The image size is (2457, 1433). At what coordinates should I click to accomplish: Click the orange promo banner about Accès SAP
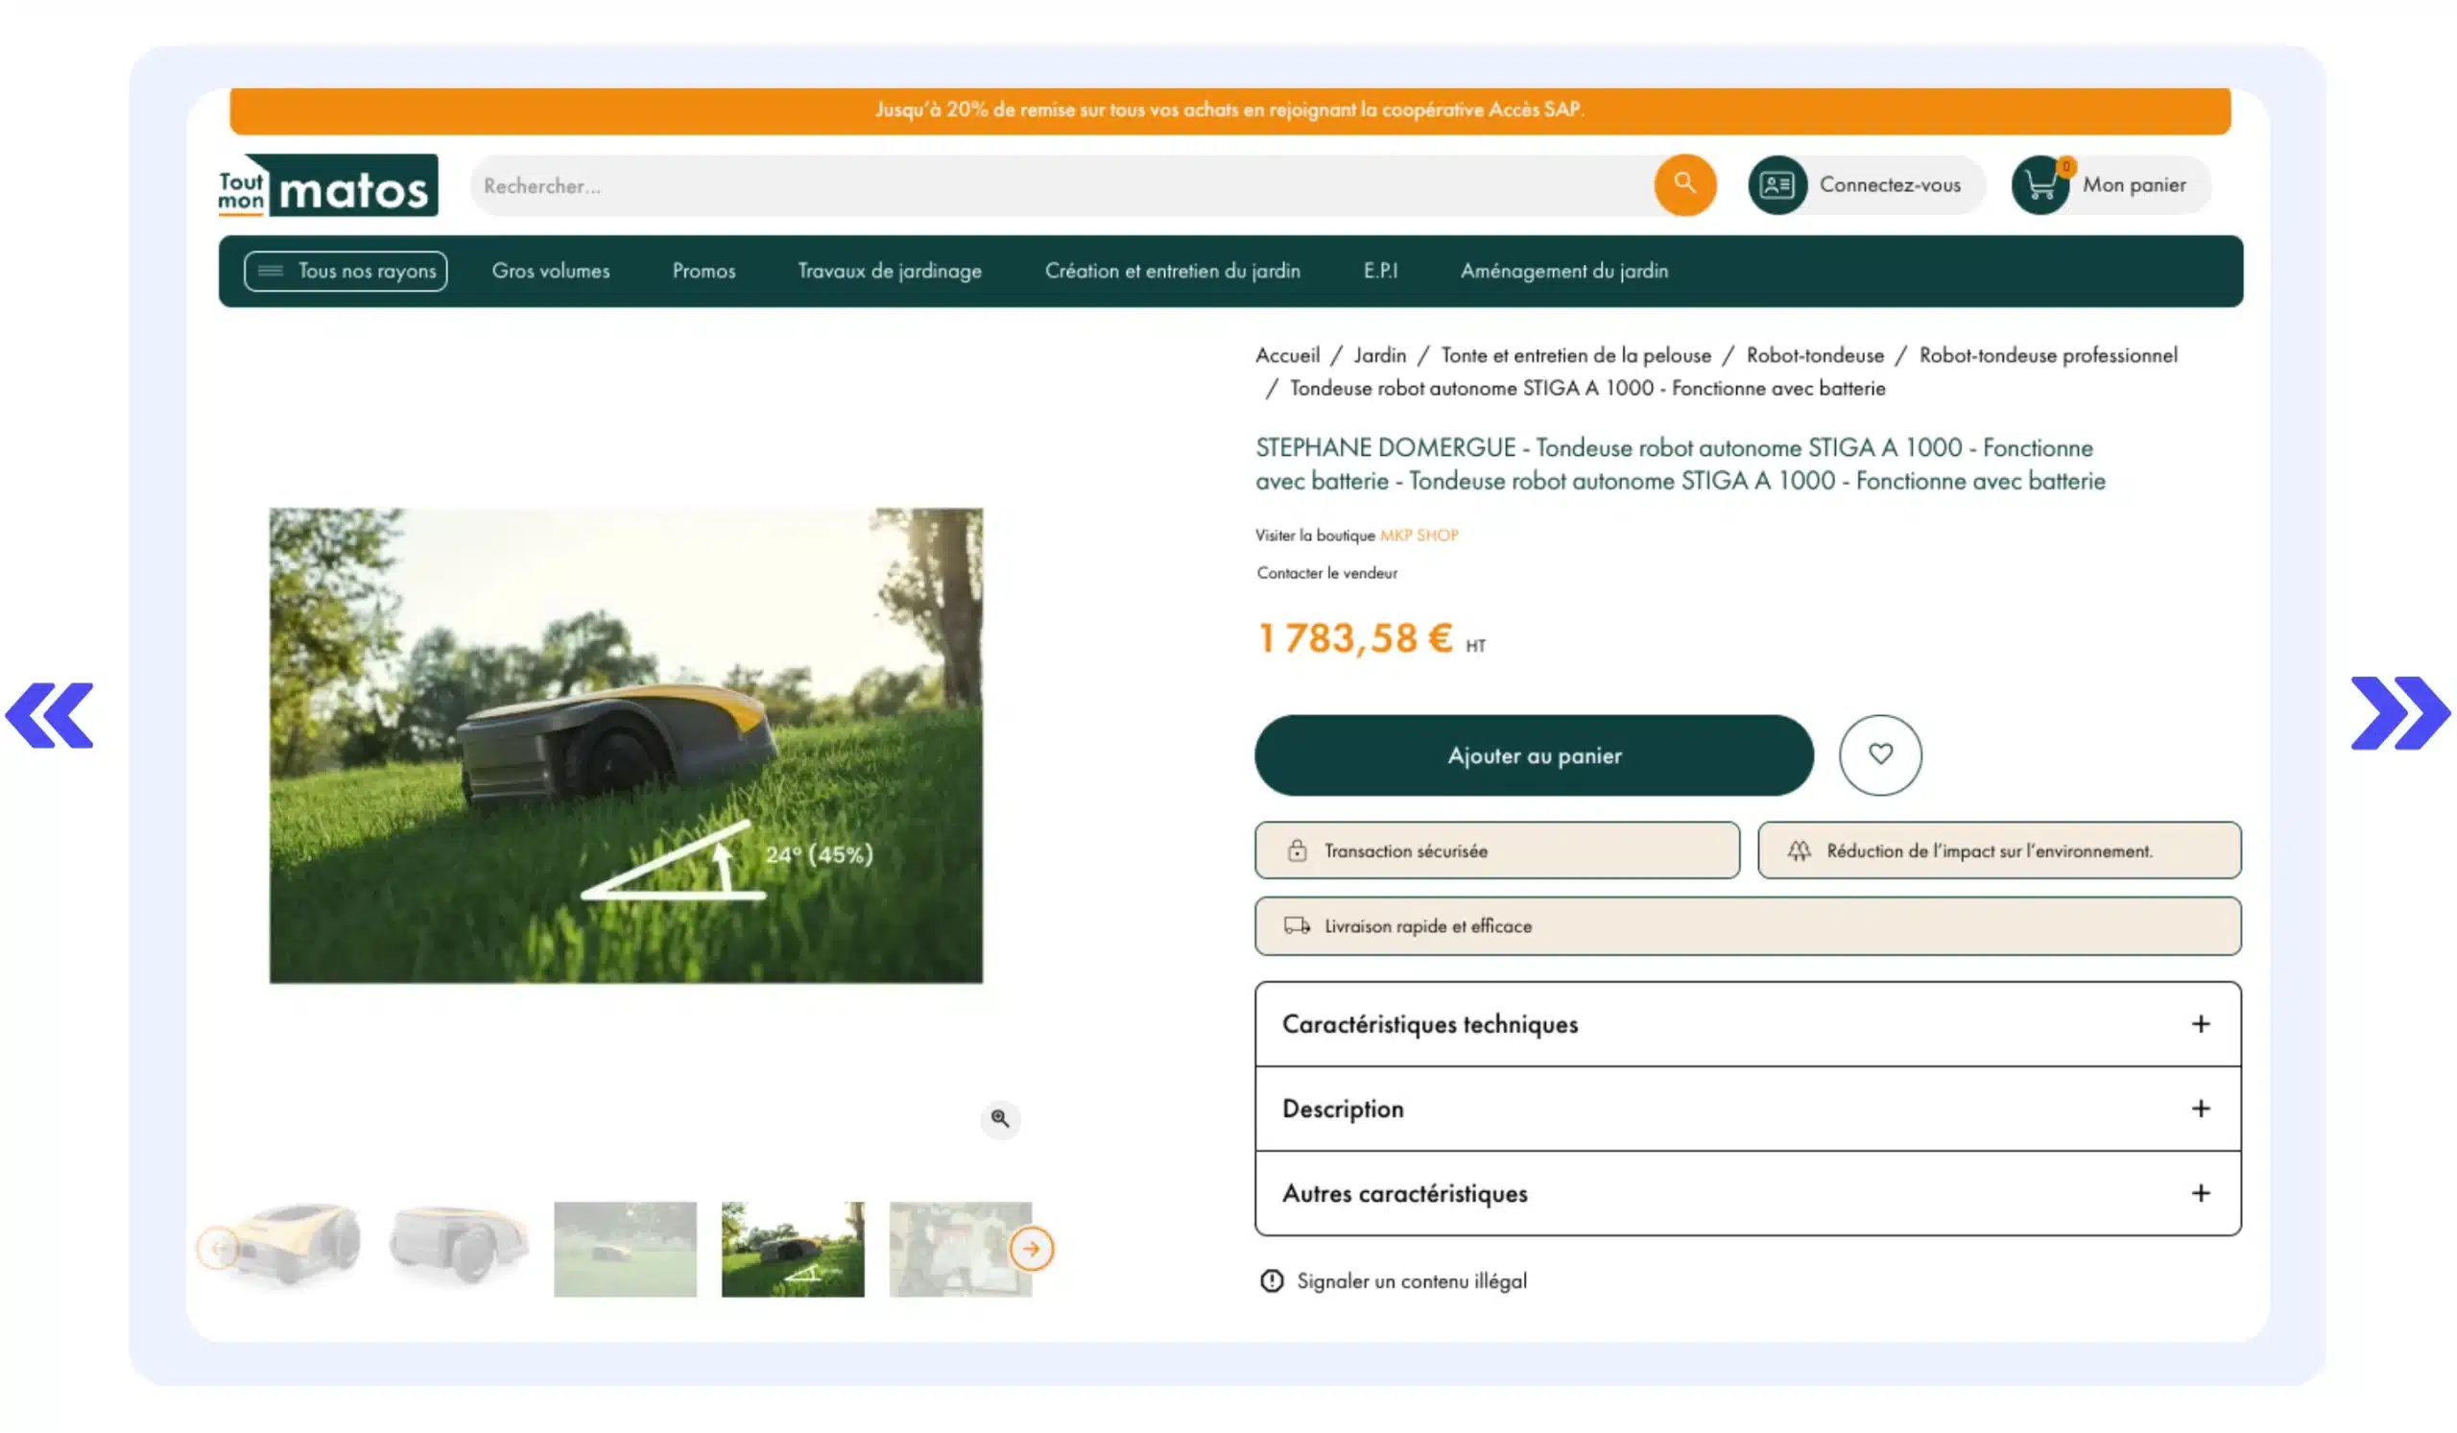[x=1229, y=109]
